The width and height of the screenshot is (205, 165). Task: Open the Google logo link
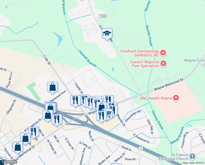[9, 162]
